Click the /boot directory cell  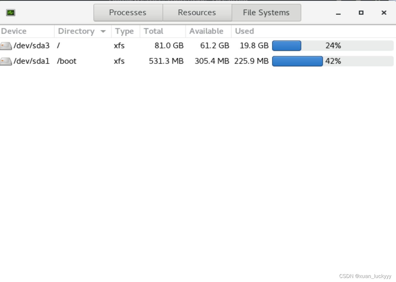(67, 61)
